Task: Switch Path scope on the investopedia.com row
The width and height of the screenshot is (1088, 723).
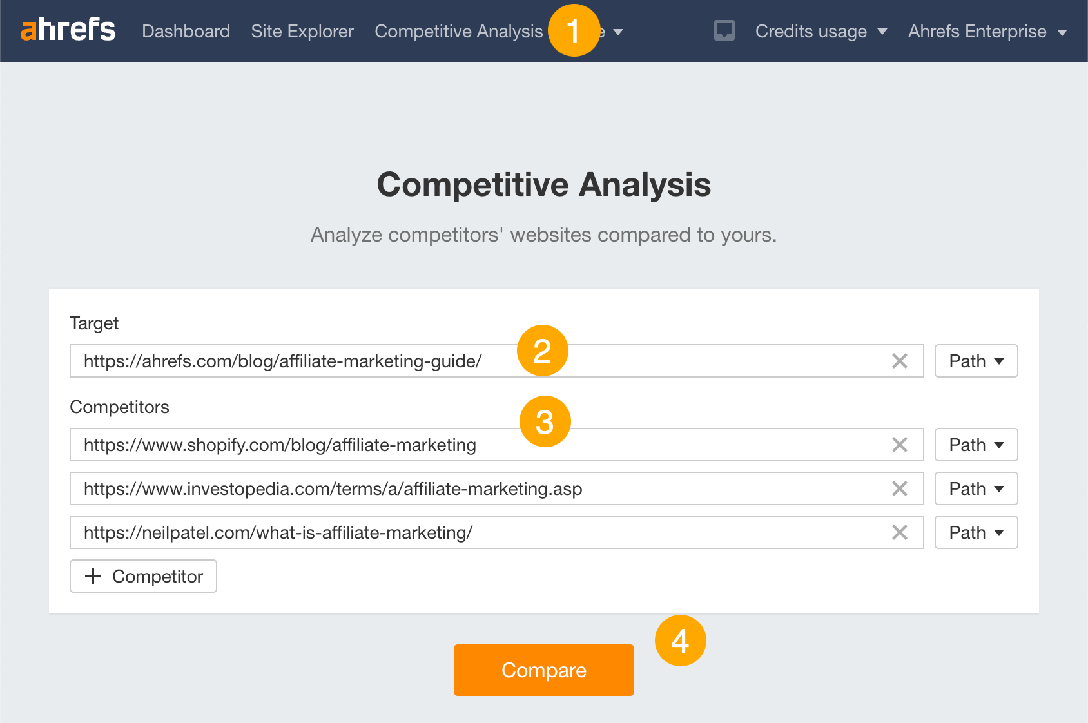Action: click(x=975, y=488)
